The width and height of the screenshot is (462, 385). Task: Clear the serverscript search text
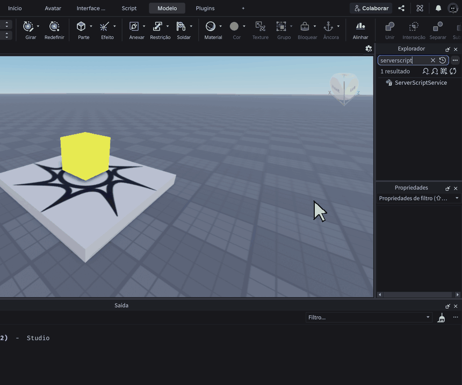pyautogui.click(x=433, y=60)
